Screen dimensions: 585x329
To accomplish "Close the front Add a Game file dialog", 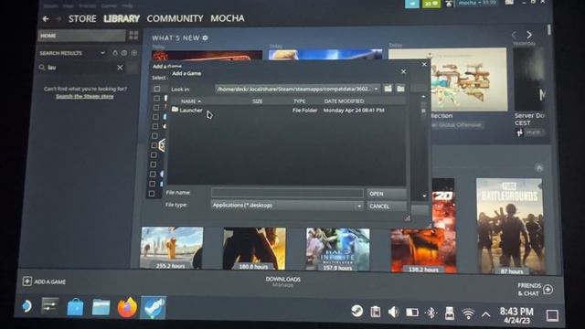I will 403,71.
